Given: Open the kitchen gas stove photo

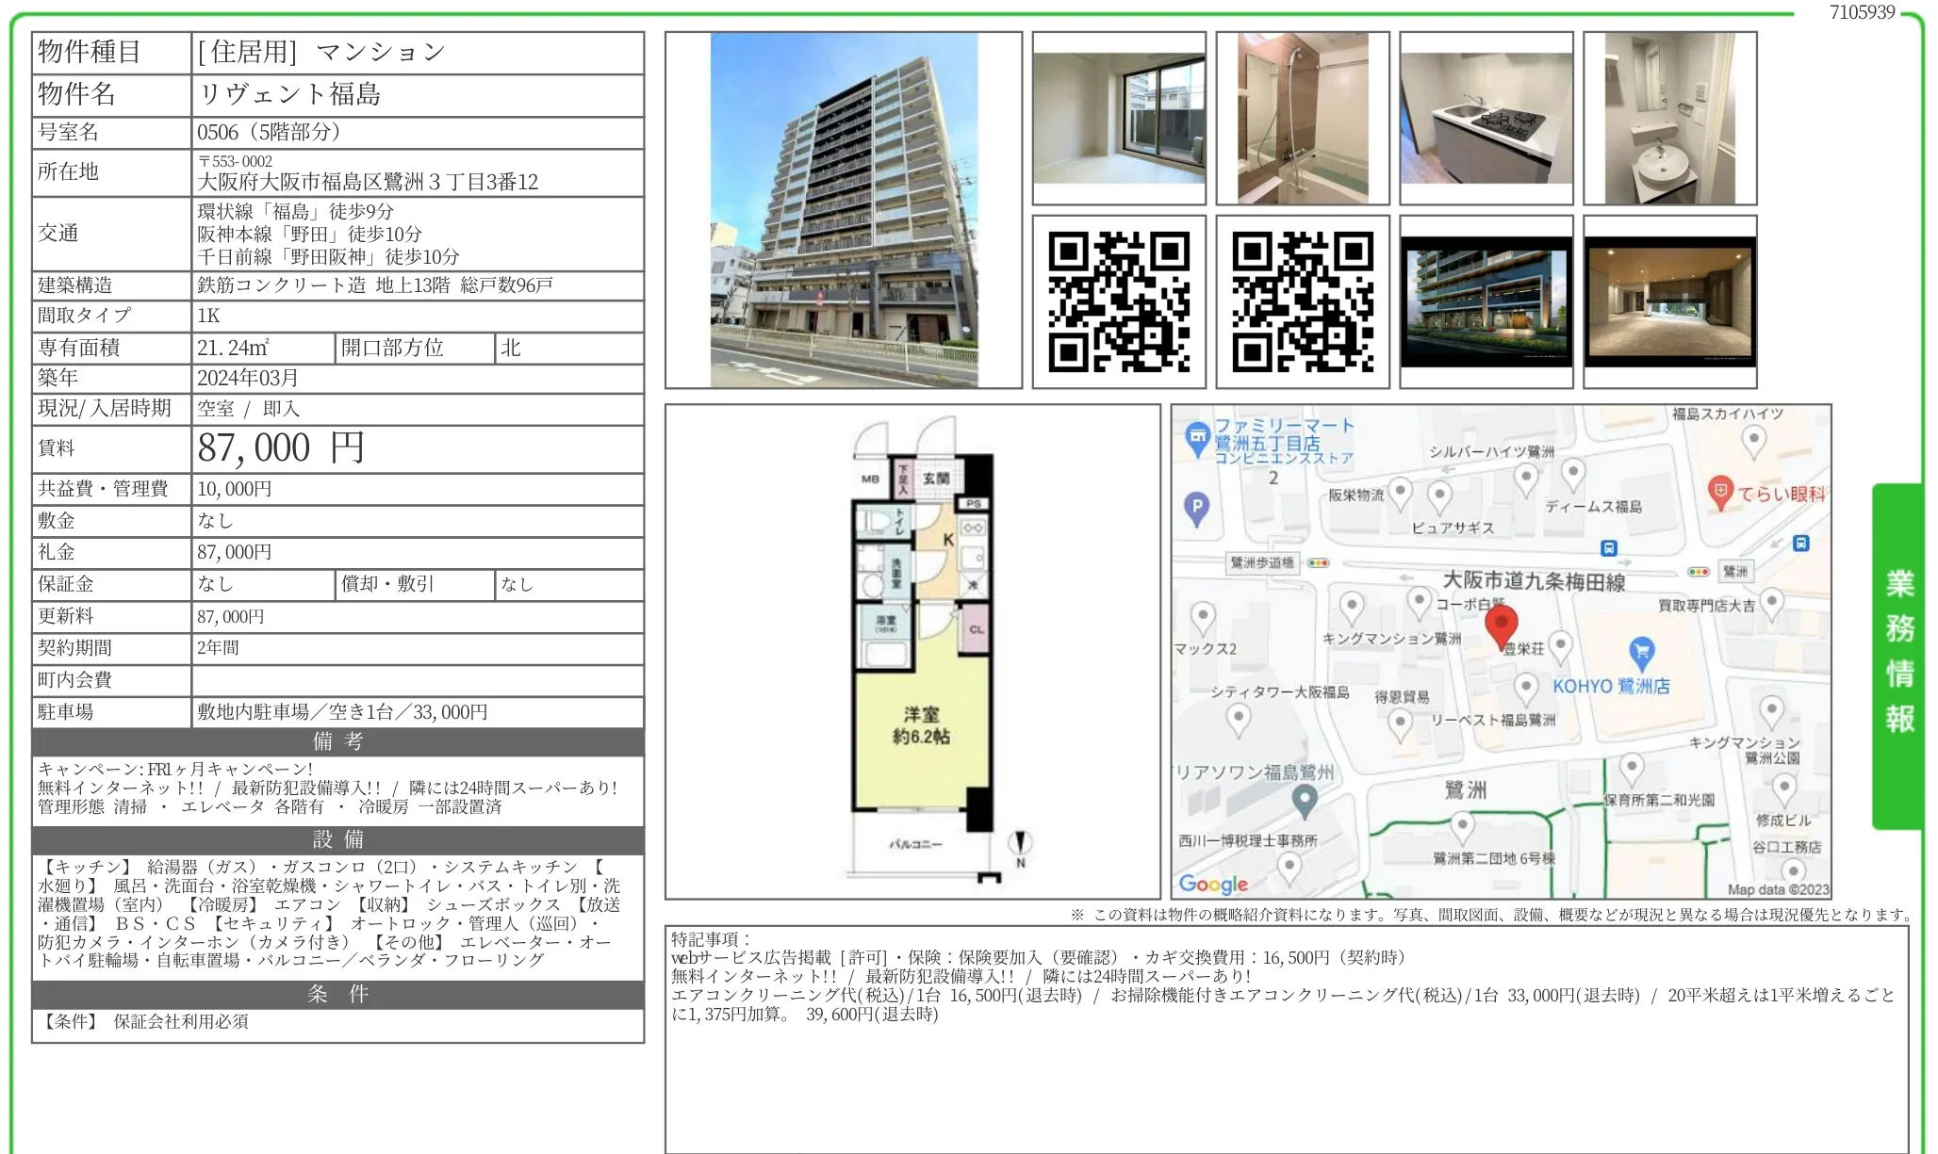Looking at the screenshot, I should click(x=1486, y=118).
